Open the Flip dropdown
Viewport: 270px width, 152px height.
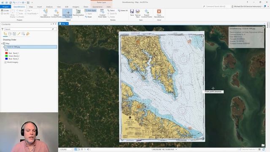click(28, 11)
